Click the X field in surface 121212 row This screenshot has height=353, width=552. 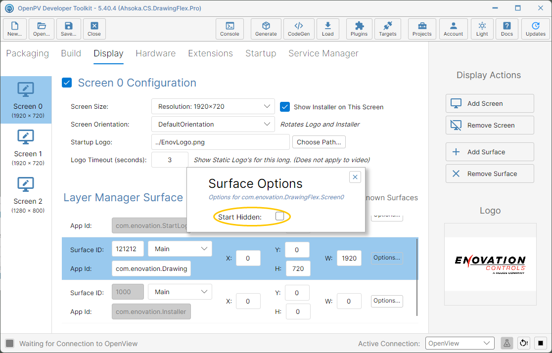[248, 258]
